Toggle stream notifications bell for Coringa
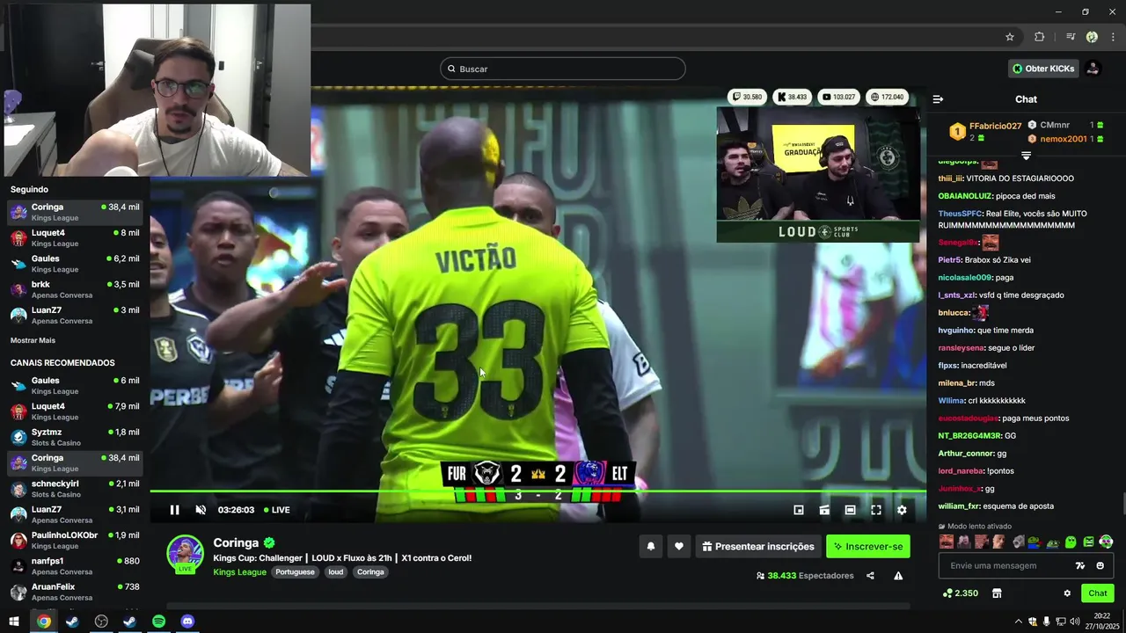The height and width of the screenshot is (633, 1126). tap(651, 546)
